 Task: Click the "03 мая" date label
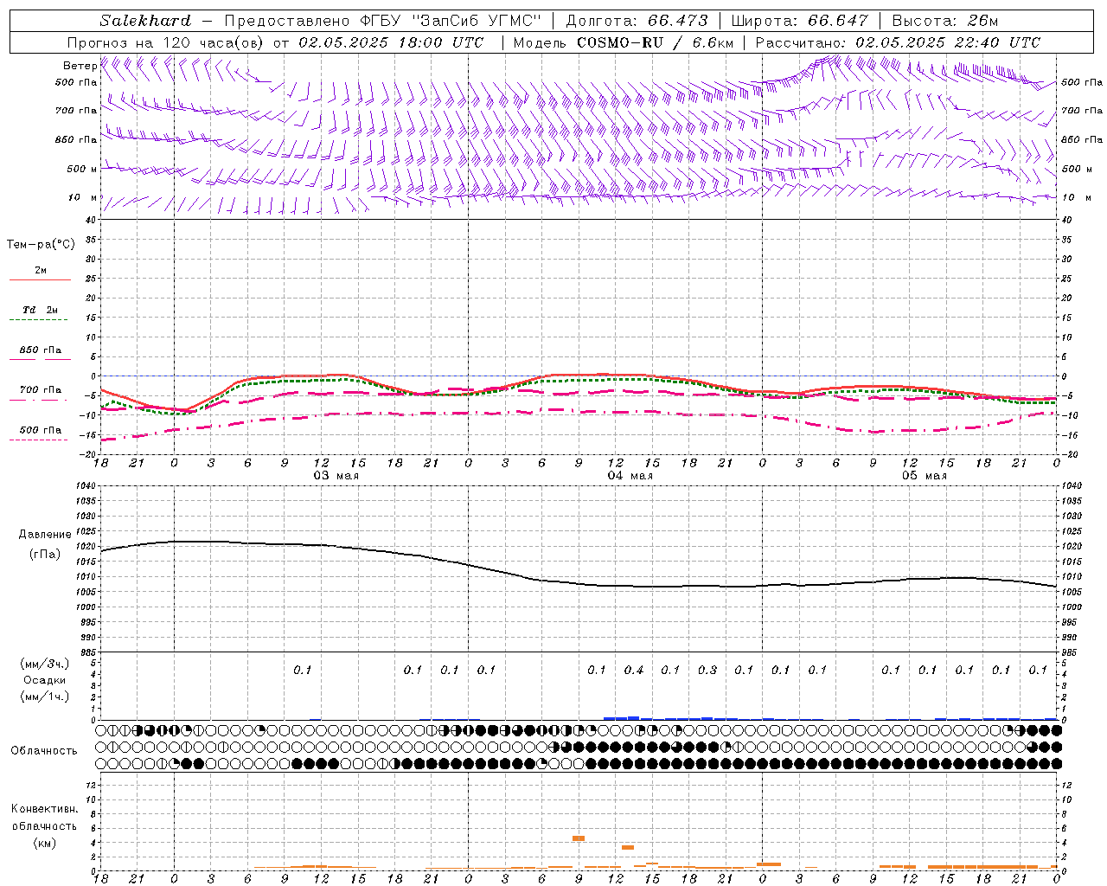pos(336,476)
